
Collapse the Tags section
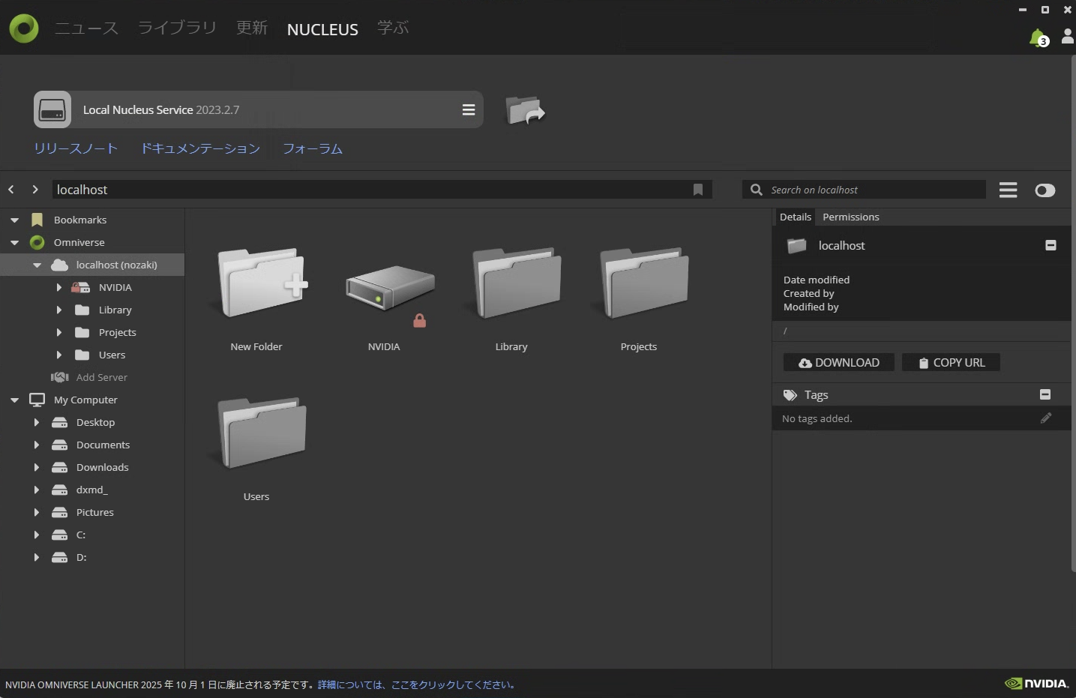1045,394
